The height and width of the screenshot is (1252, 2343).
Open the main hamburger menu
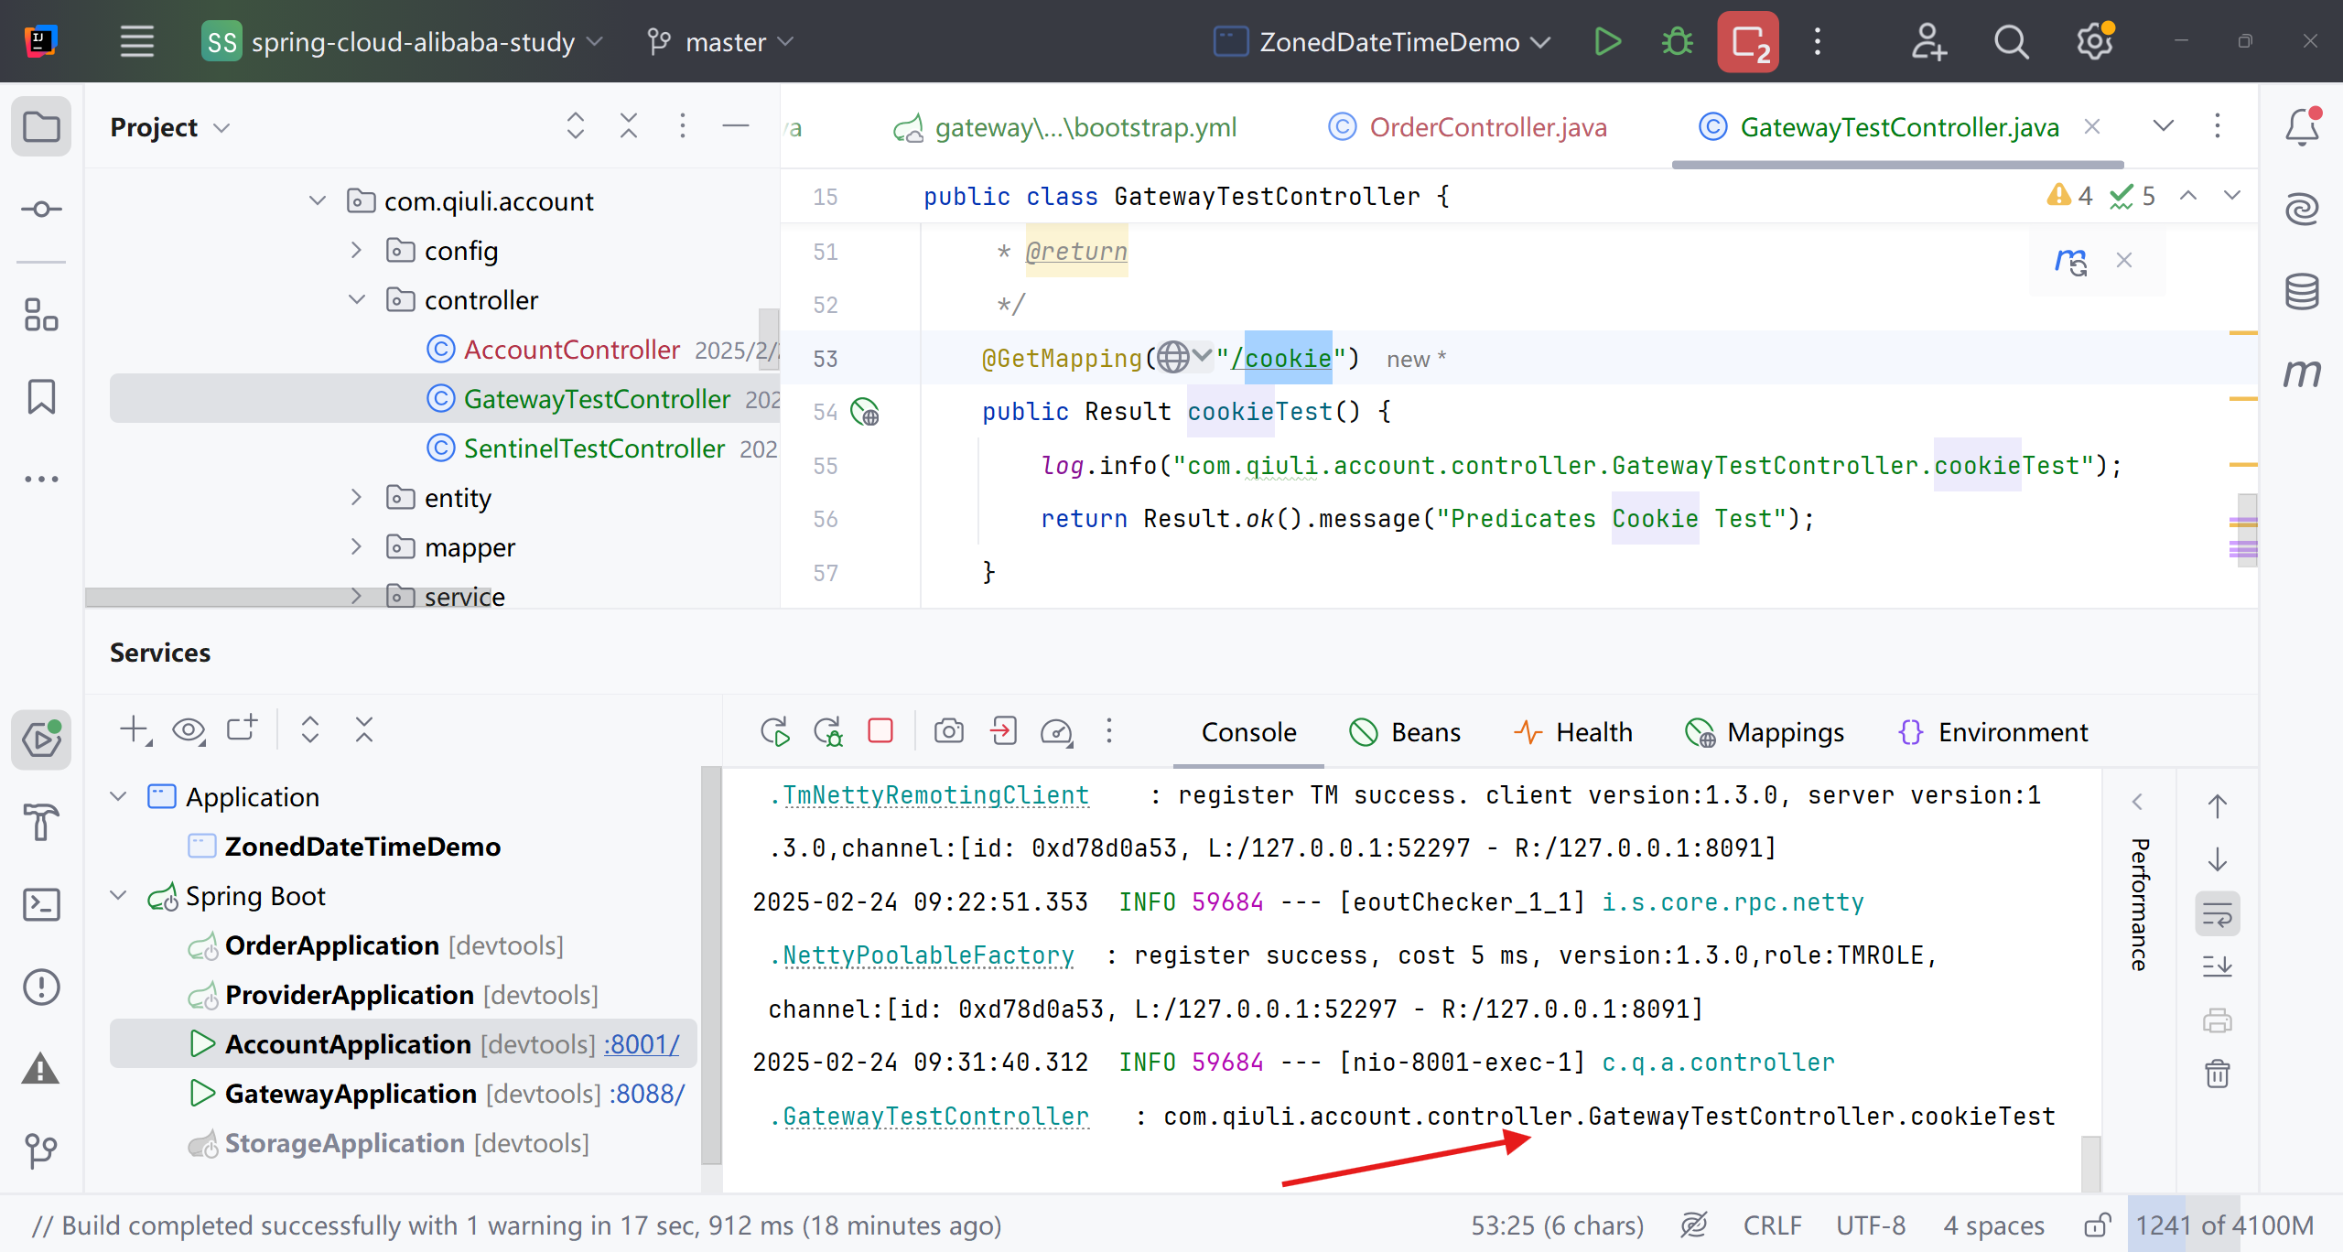(137, 41)
